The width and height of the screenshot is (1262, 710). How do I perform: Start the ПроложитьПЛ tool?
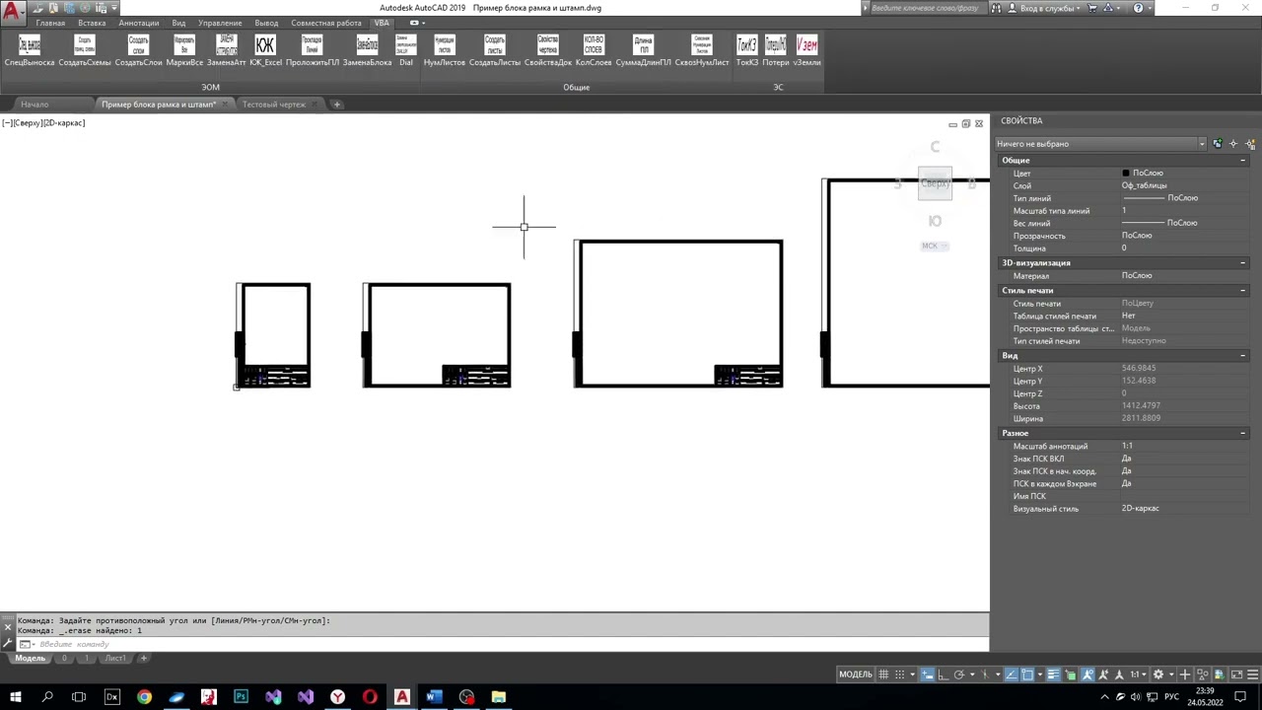(x=313, y=51)
